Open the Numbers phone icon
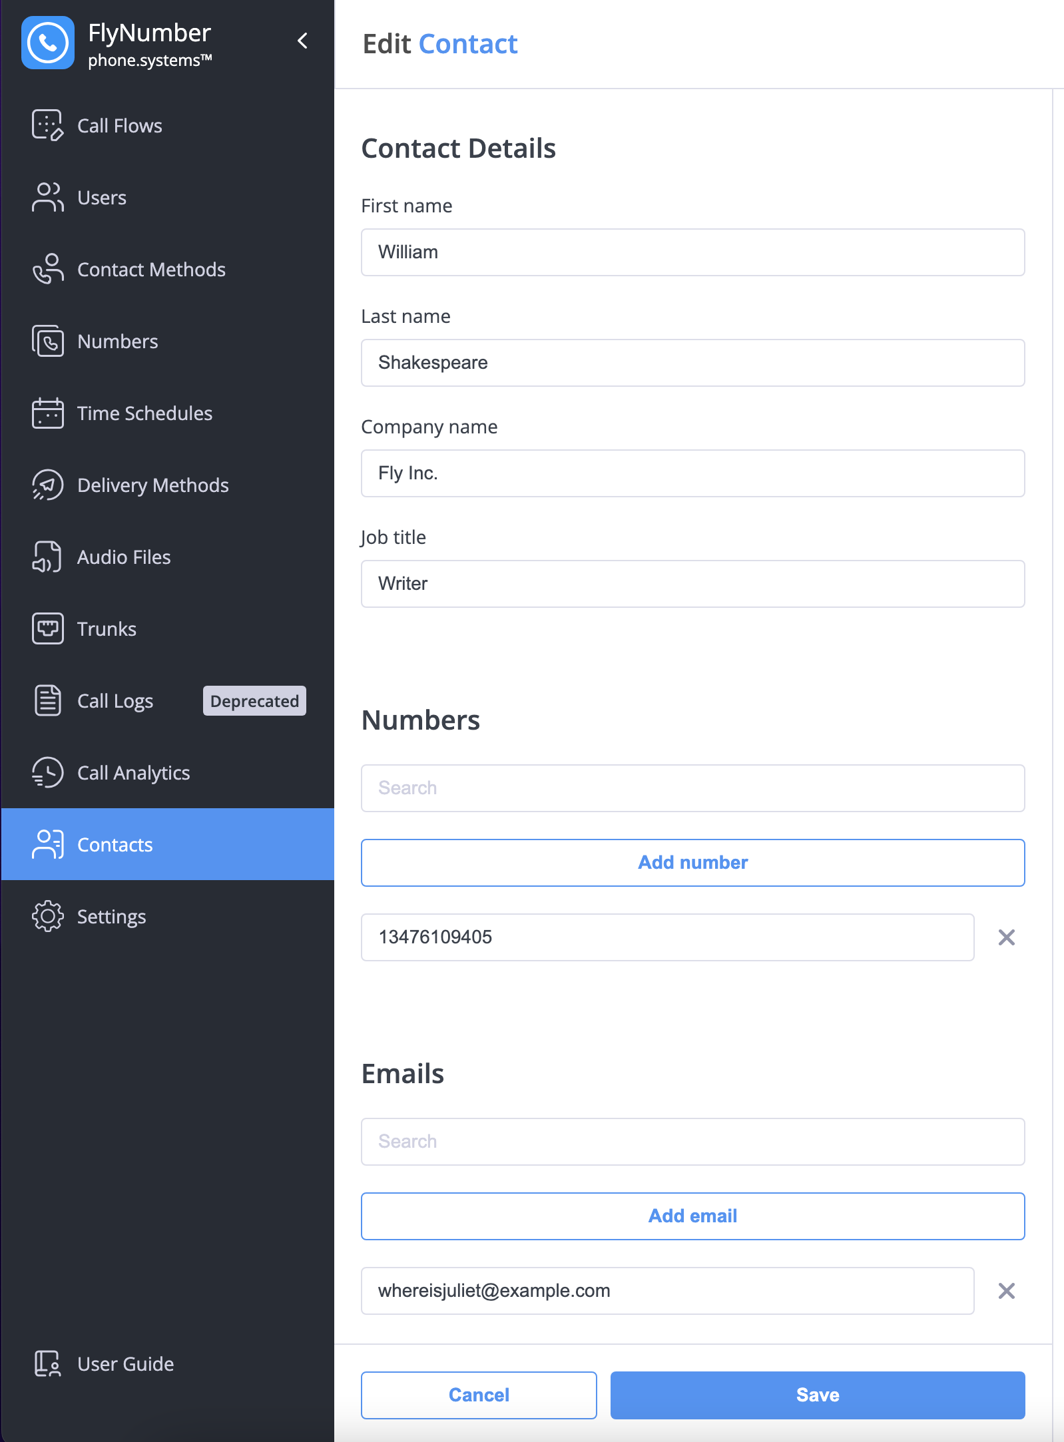Viewport: 1064px width, 1442px height. (48, 342)
